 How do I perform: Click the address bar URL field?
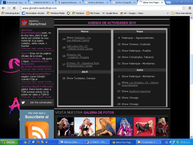(98, 8)
